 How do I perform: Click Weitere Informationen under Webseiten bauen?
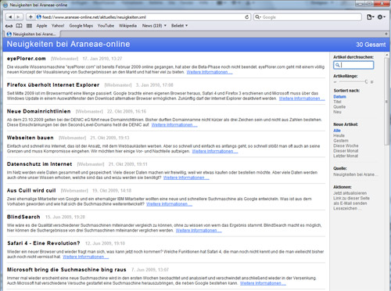(x=215, y=151)
